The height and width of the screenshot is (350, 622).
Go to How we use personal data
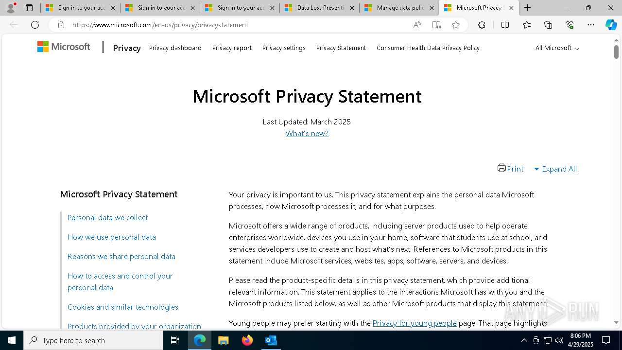click(112, 237)
